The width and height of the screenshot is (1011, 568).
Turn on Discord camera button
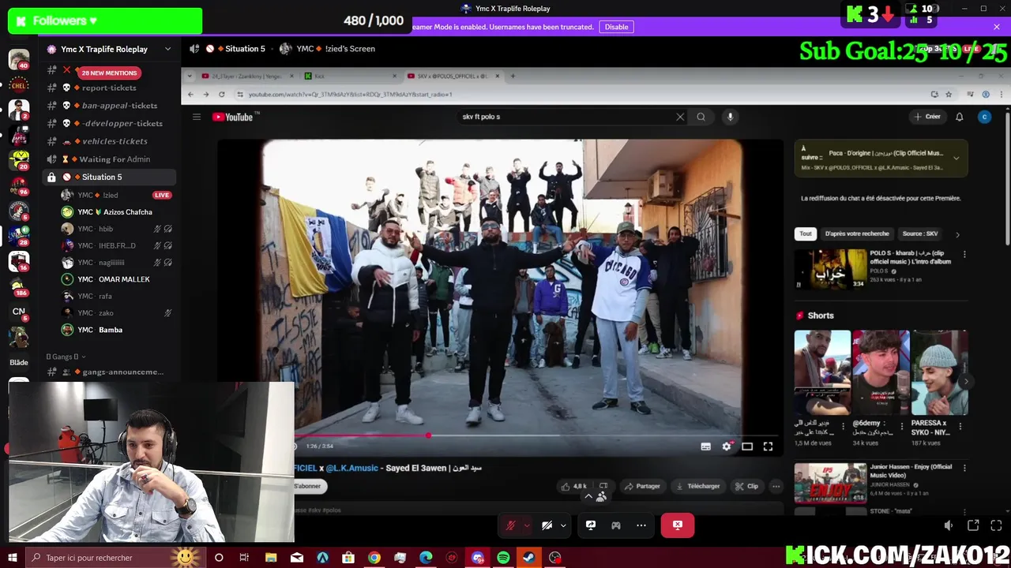[547, 525]
